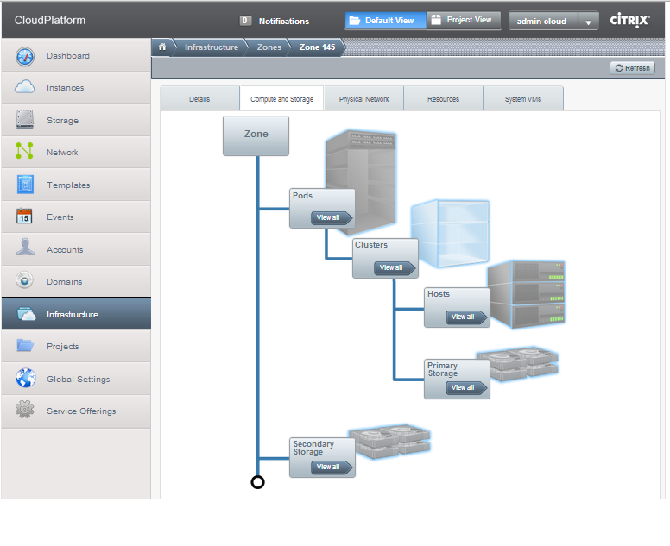Screen dimensions: 670x546
Task: View all Primary Storage
Action: 465,388
